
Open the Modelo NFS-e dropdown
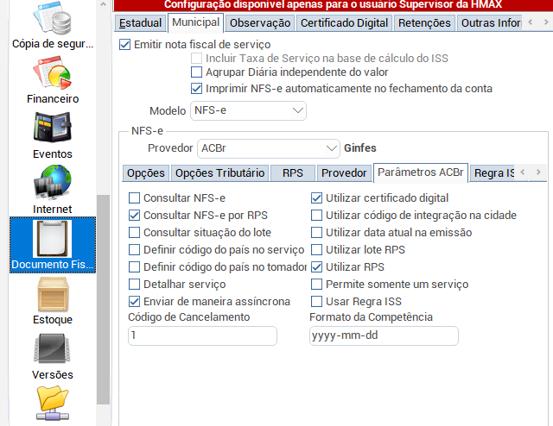point(249,110)
